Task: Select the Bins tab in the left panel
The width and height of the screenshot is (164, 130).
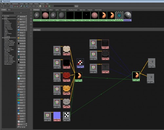Action: point(10,10)
